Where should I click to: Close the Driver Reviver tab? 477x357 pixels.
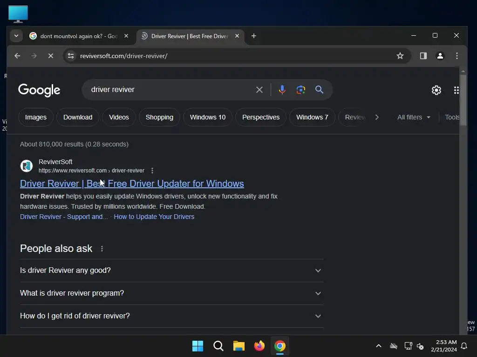coord(237,36)
